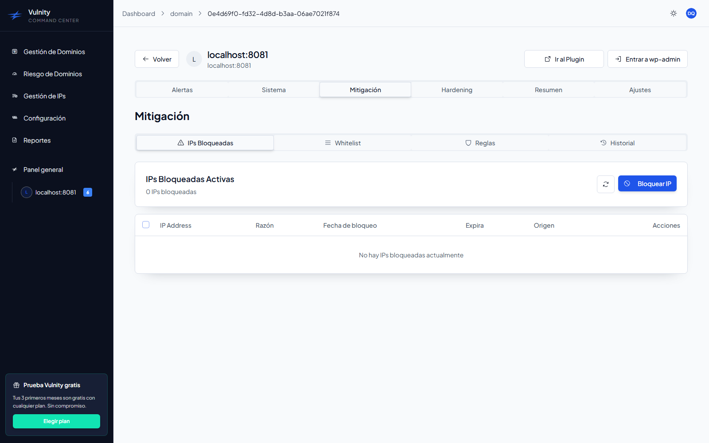Open the Whitelist sub-tab
Image resolution: width=709 pixels, height=443 pixels.
[x=343, y=143]
